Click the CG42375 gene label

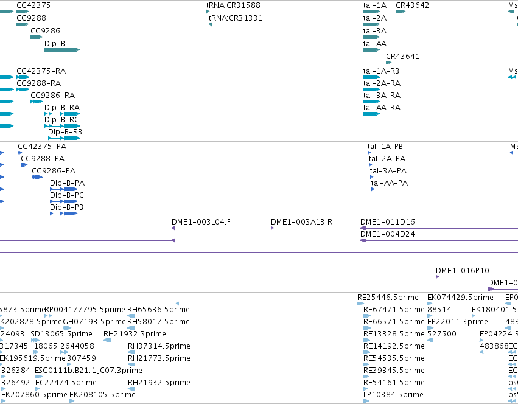33,5
